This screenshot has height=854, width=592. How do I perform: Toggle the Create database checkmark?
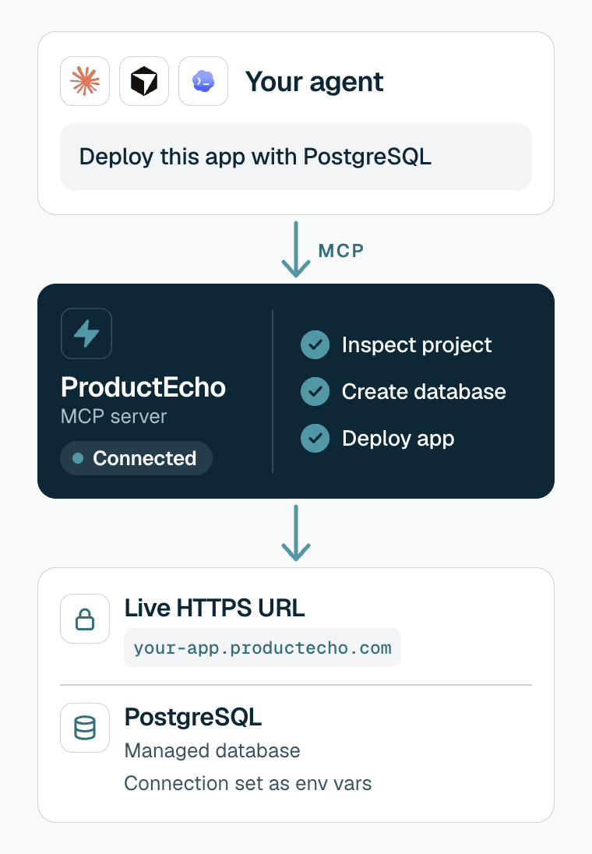tap(315, 392)
